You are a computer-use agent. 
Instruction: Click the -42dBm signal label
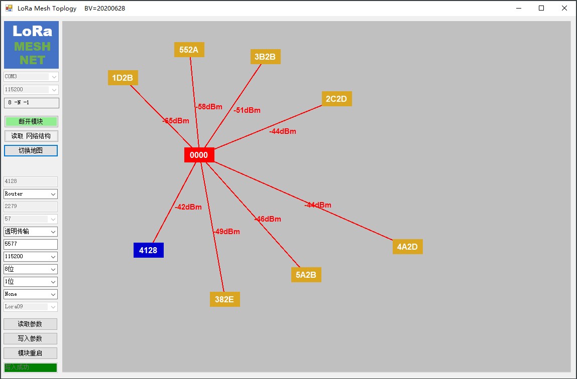(188, 207)
